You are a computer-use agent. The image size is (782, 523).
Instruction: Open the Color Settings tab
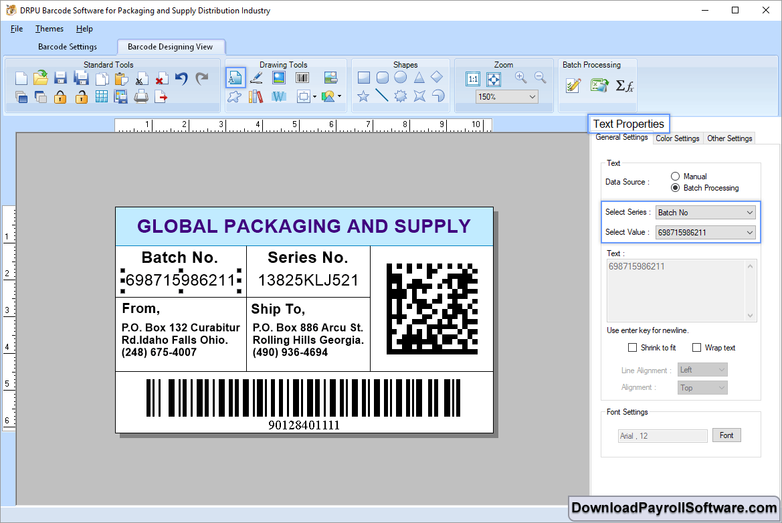click(677, 138)
